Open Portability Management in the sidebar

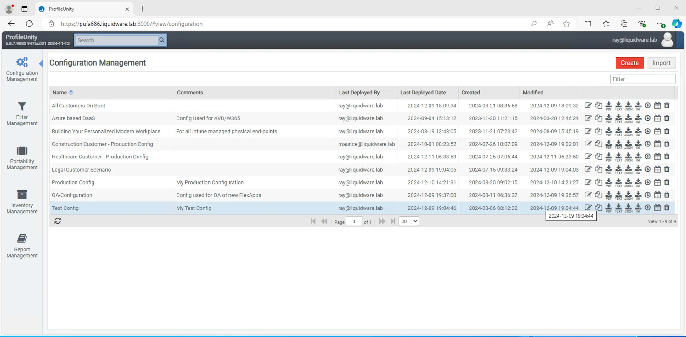tap(22, 157)
